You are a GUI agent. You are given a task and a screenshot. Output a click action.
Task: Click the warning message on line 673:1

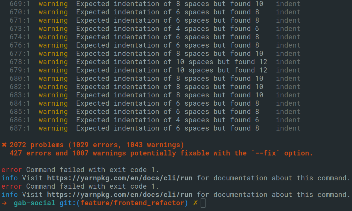tap(167, 29)
